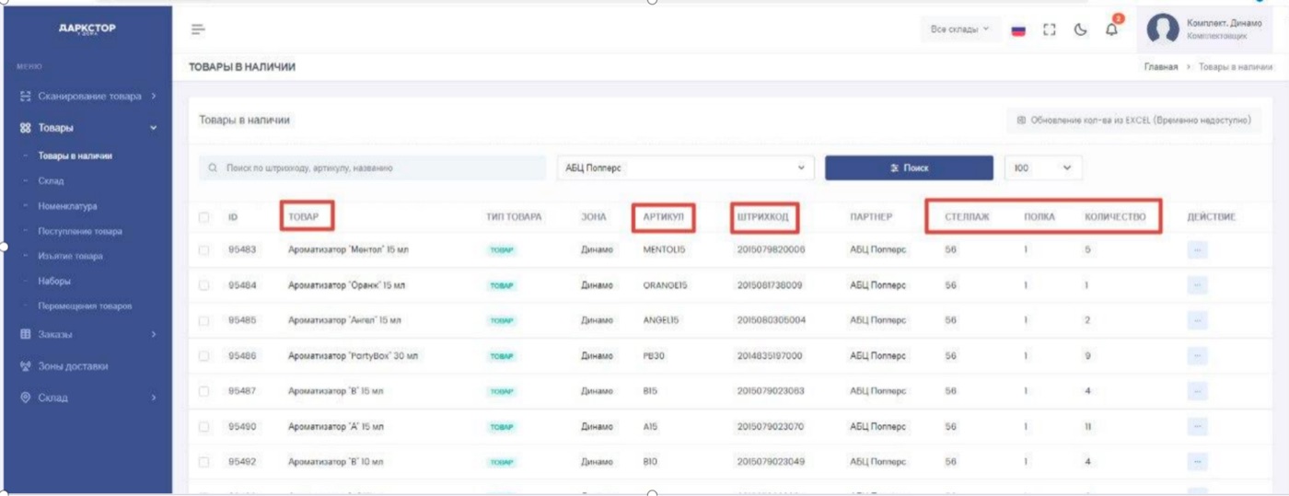Sort by КОЛИЧЕСТВО column header
1289x496 pixels.
coord(1115,217)
